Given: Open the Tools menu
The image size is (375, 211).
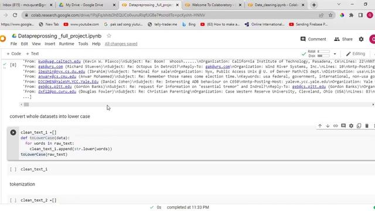Looking at the screenshot, I should pyautogui.click(x=83, y=44).
